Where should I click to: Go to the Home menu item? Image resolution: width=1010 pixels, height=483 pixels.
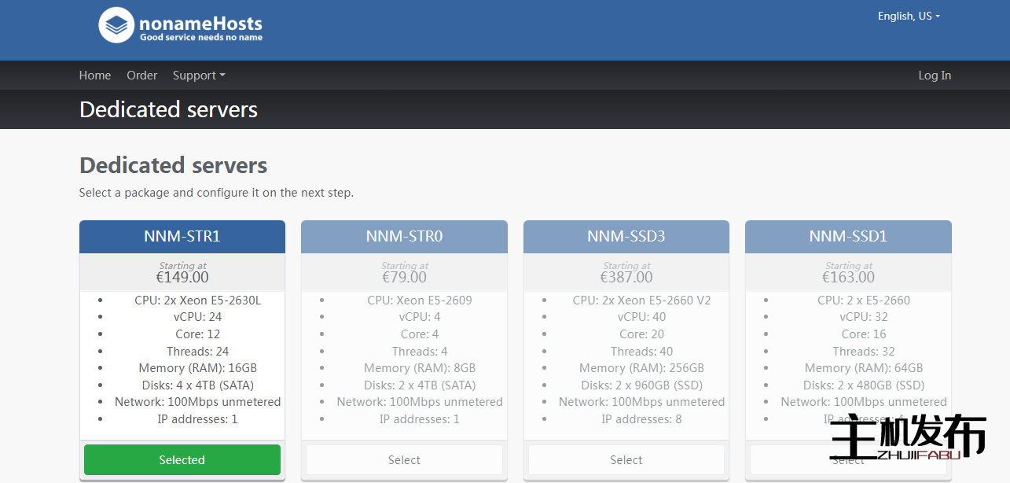94,75
